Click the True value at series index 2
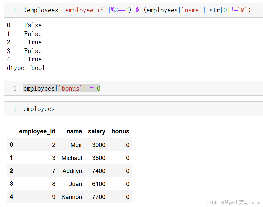 tap(35, 42)
